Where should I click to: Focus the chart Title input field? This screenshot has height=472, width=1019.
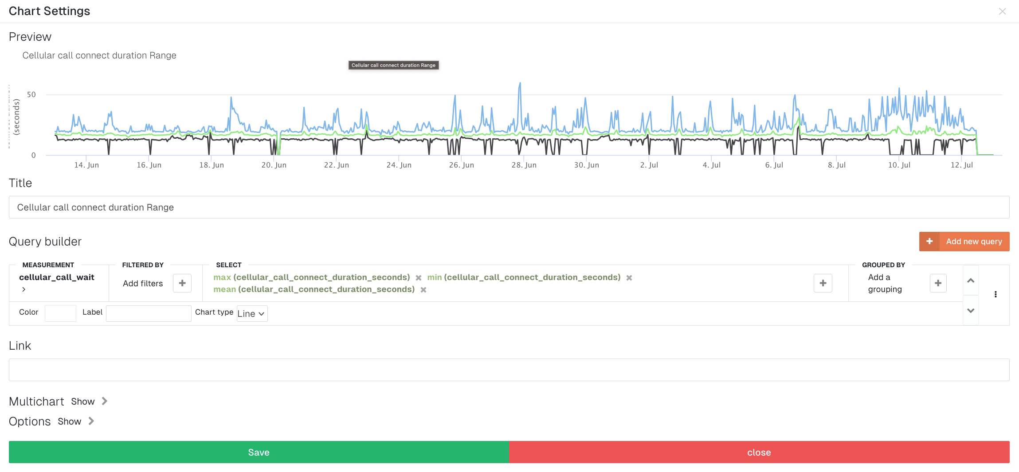(509, 207)
